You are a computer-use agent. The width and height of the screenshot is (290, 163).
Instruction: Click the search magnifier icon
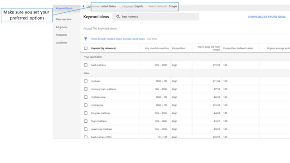(118, 17)
